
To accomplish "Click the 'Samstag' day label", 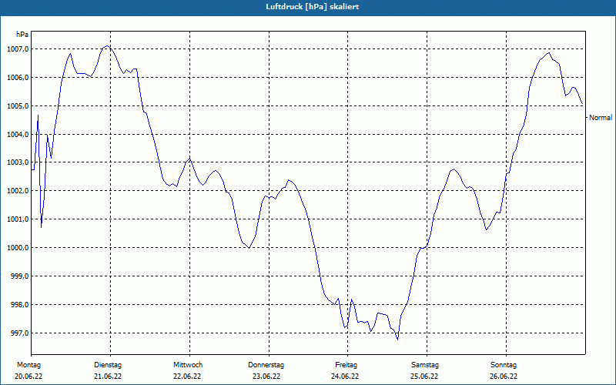I will (425, 365).
